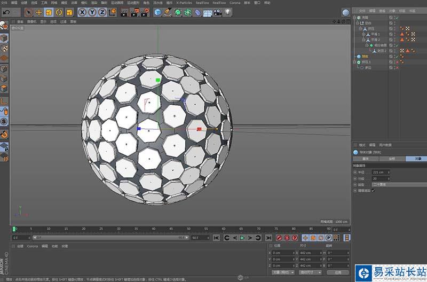This screenshot has height=282, width=427.
Task: Toggle the Z axis lock icon
Action: click(x=101, y=12)
